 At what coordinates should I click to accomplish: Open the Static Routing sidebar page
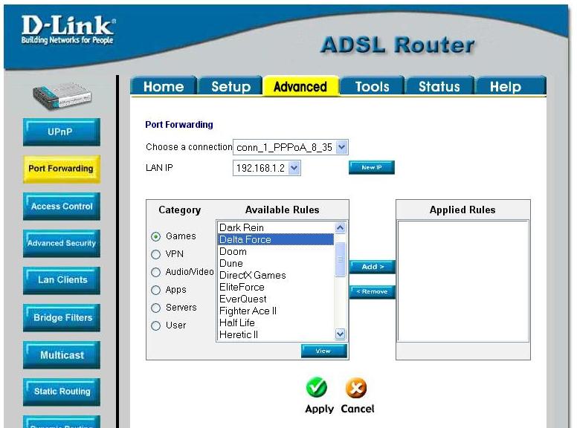[x=62, y=392]
